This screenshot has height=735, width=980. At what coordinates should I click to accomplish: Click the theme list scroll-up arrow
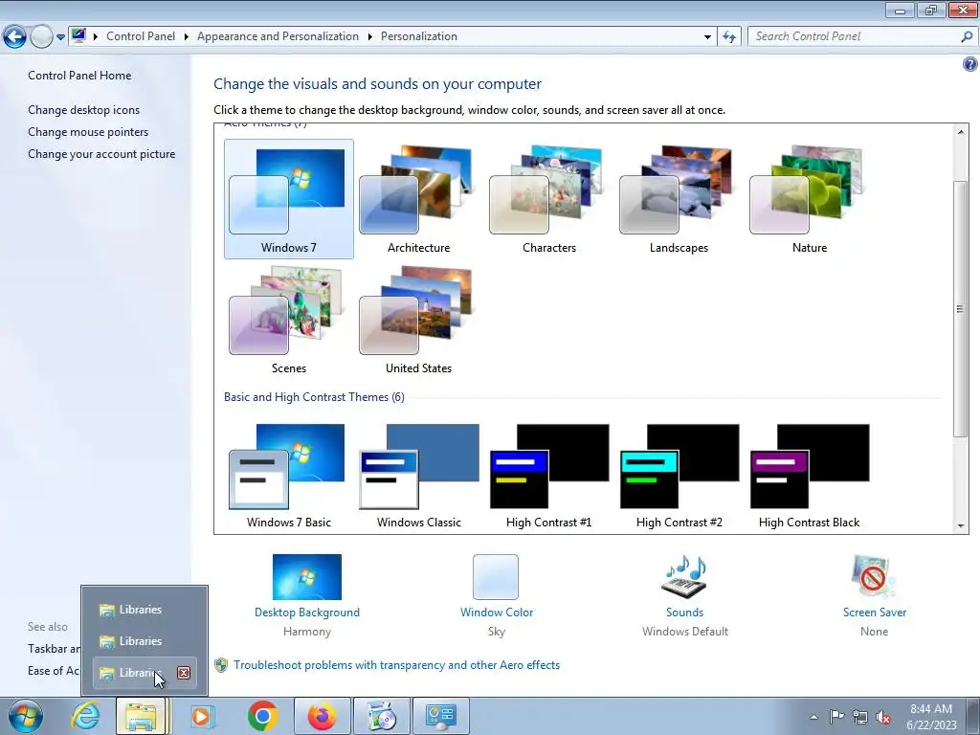coord(961,131)
